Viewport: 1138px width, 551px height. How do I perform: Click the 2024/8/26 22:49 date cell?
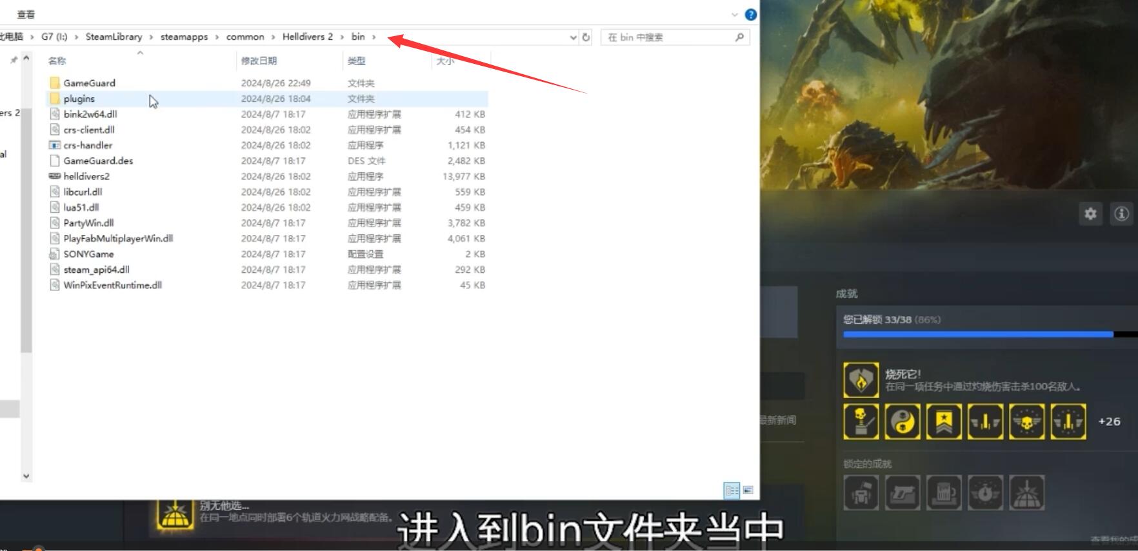275,83
